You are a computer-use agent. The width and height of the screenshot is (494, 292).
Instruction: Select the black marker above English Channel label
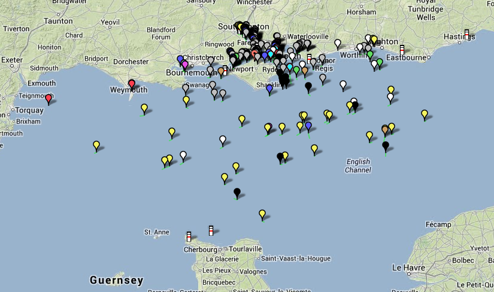pyautogui.click(x=385, y=147)
